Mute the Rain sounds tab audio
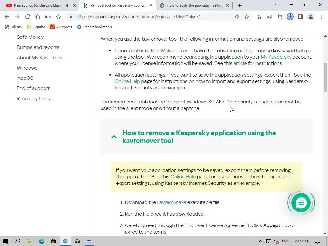Screen dimensions: 328x246 (x=67, y=5)
